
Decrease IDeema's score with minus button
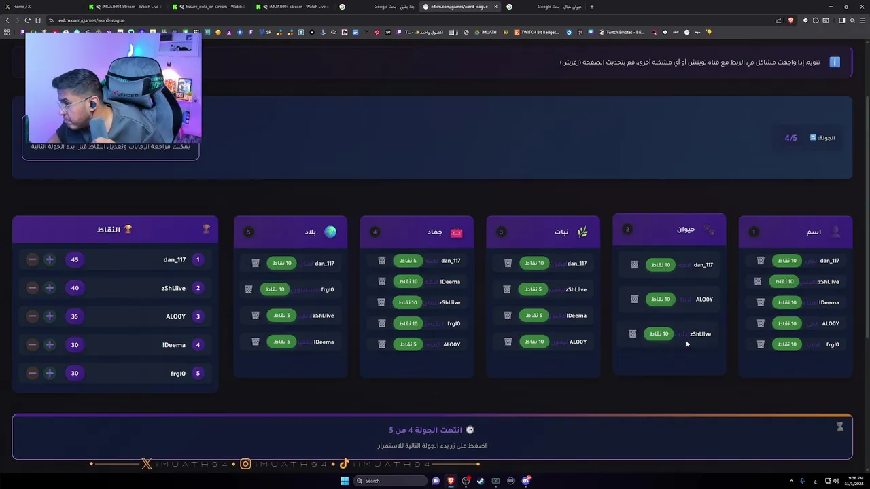click(32, 345)
